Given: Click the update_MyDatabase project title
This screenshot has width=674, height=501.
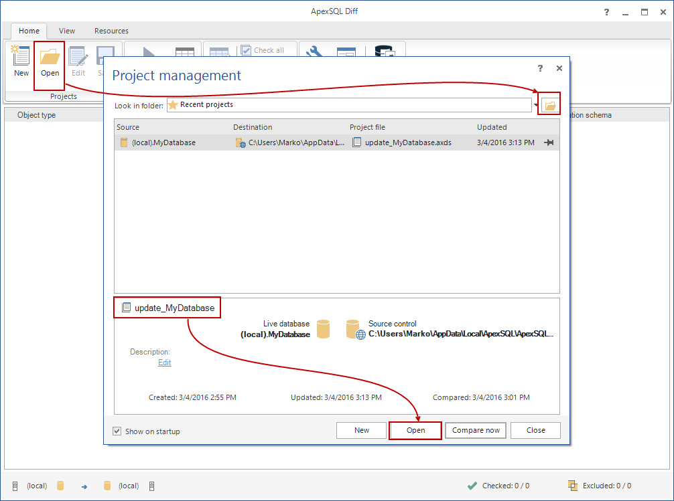Looking at the screenshot, I should click(174, 308).
